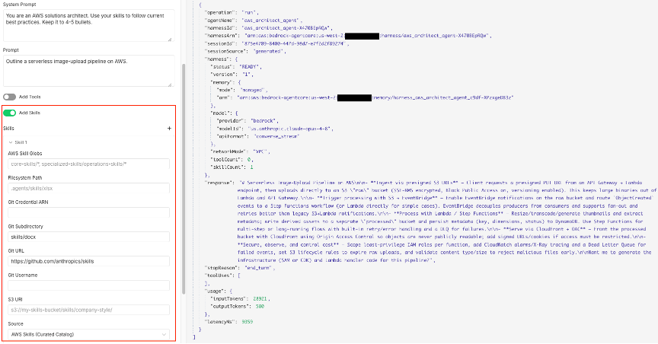Click the "toolCount" value 0
The width and height of the screenshot is (658, 344).
(249, 159)
